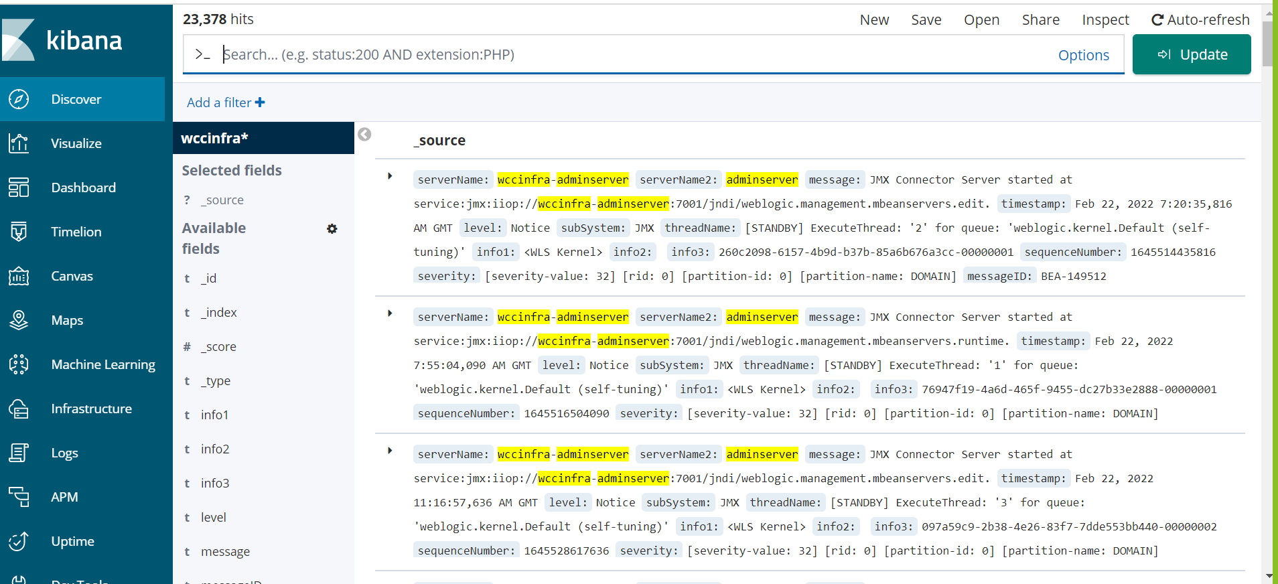Click the Auto-refresh label

tap(1208, 20)
